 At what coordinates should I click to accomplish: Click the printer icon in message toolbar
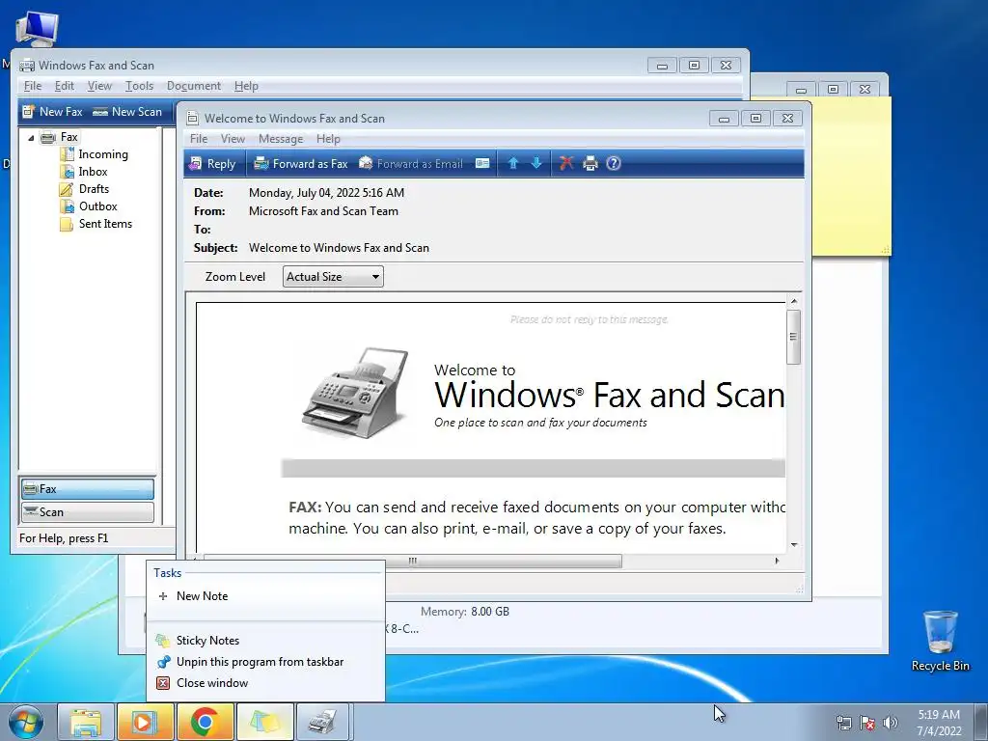[590, 164]
